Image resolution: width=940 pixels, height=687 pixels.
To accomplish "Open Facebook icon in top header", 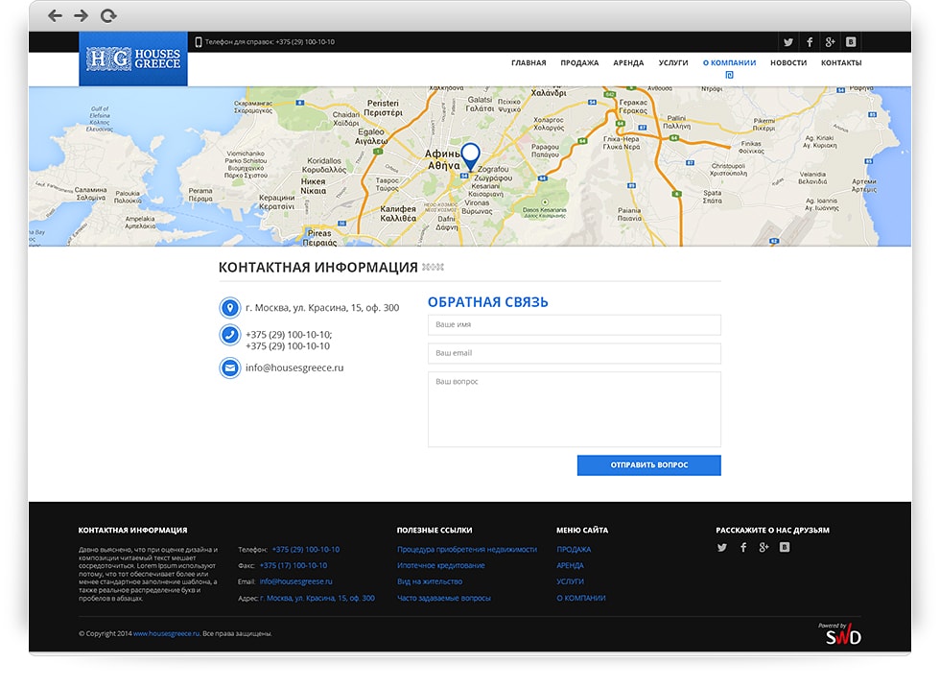I will point(810,42).
